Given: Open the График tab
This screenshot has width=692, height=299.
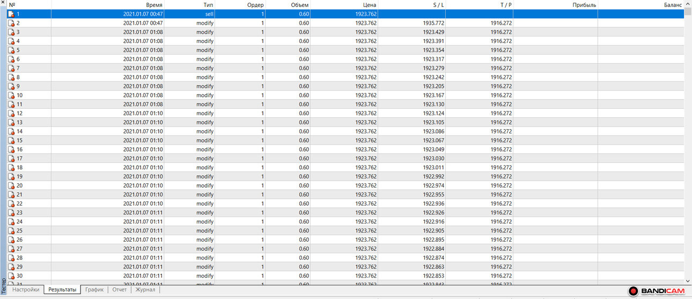Looking at the screenshot, I should click(x=94, y=290).
